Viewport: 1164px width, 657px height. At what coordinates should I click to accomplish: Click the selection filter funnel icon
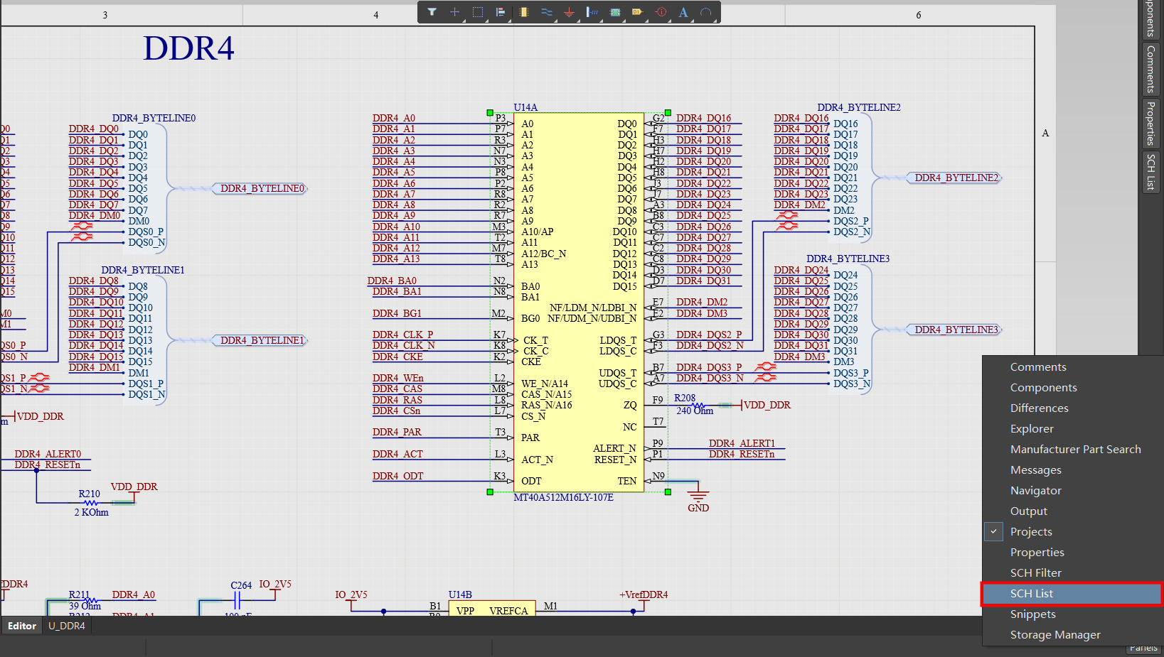pyautogui.click(x=432, y=12)
